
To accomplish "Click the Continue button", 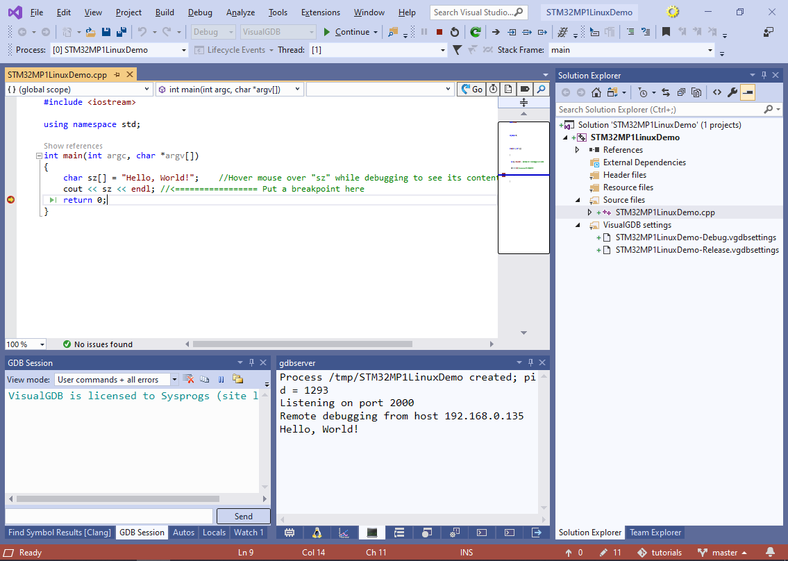I will click(346, 32).
